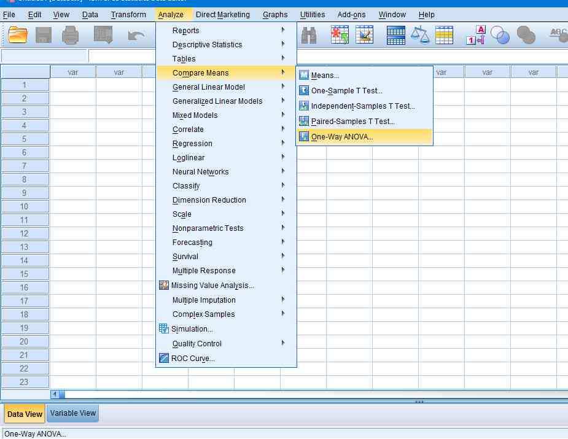The image size is (568, 439).
Task: Click the Paired-Samples T Test icon
Action: point(303,121)
